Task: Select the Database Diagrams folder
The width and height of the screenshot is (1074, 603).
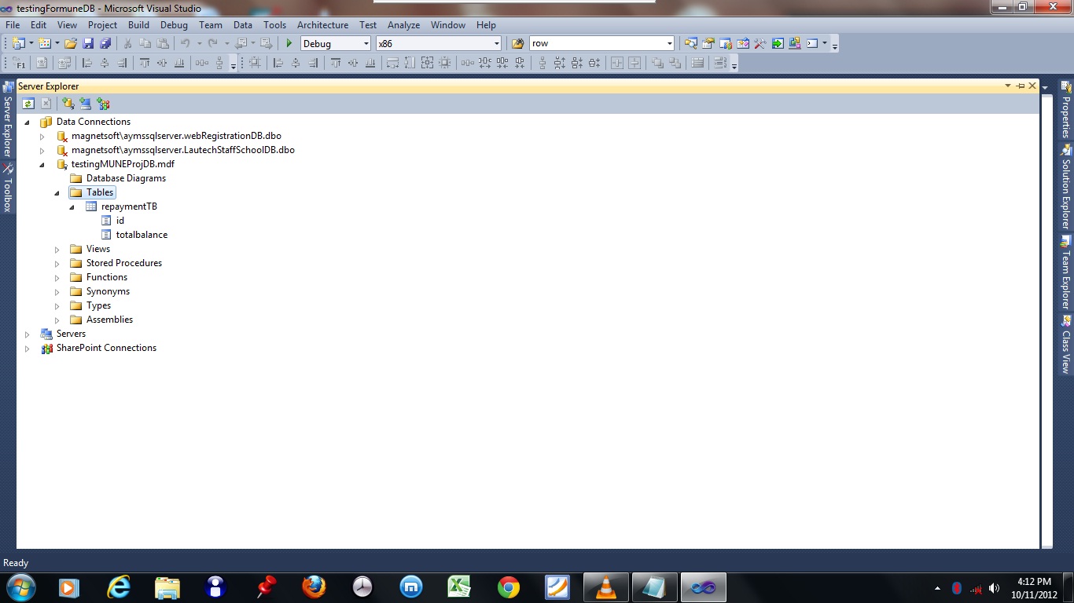Action: [x=126, y=178]
